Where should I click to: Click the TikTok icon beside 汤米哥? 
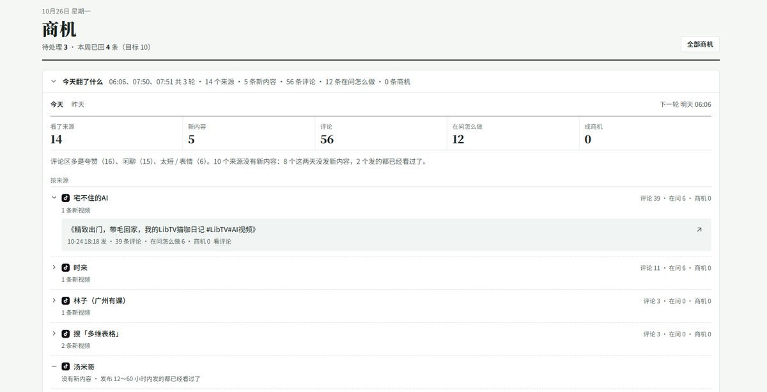coord(65,367)
